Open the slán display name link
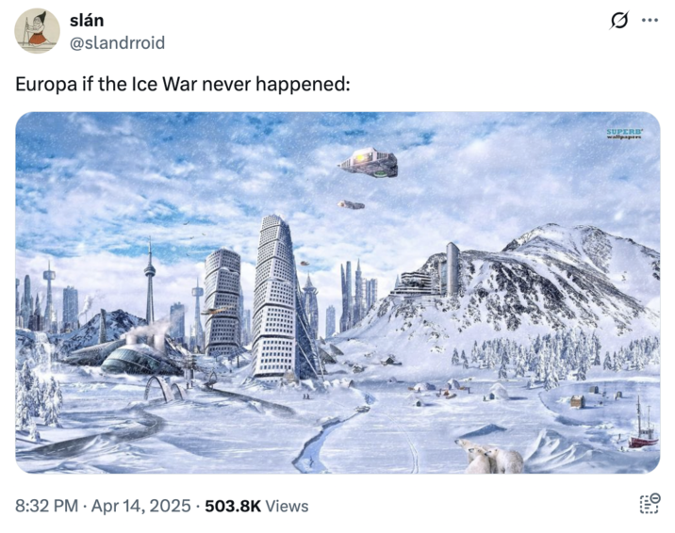 pyautogui.click(x=87, y=20)
